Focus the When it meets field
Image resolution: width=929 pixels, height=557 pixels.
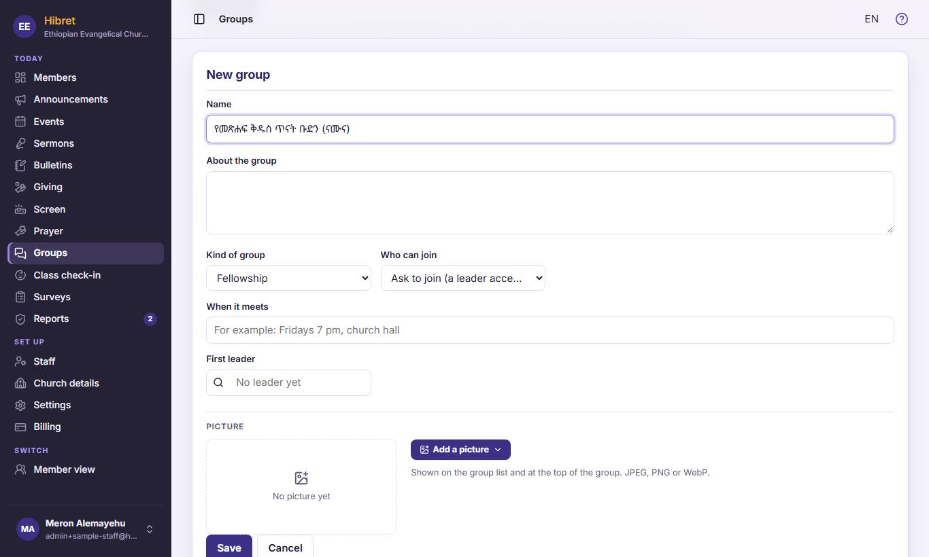pos(550,330)
